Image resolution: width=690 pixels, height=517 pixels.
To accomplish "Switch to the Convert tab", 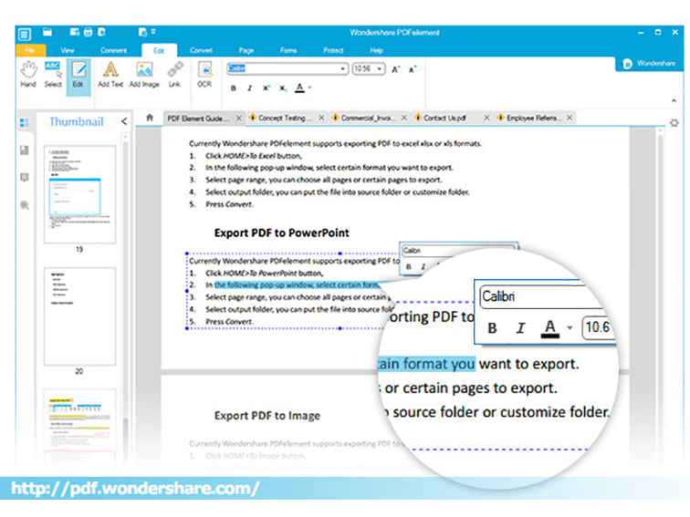I will coord(202,50).
